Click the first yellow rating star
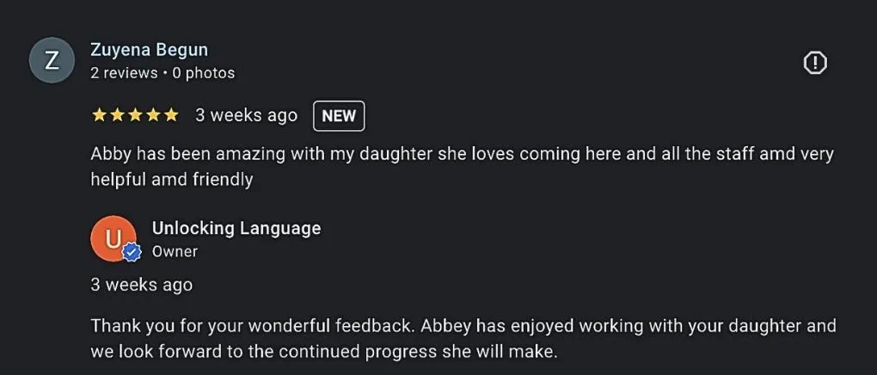The image size is (877, 375). click(99, 115)
